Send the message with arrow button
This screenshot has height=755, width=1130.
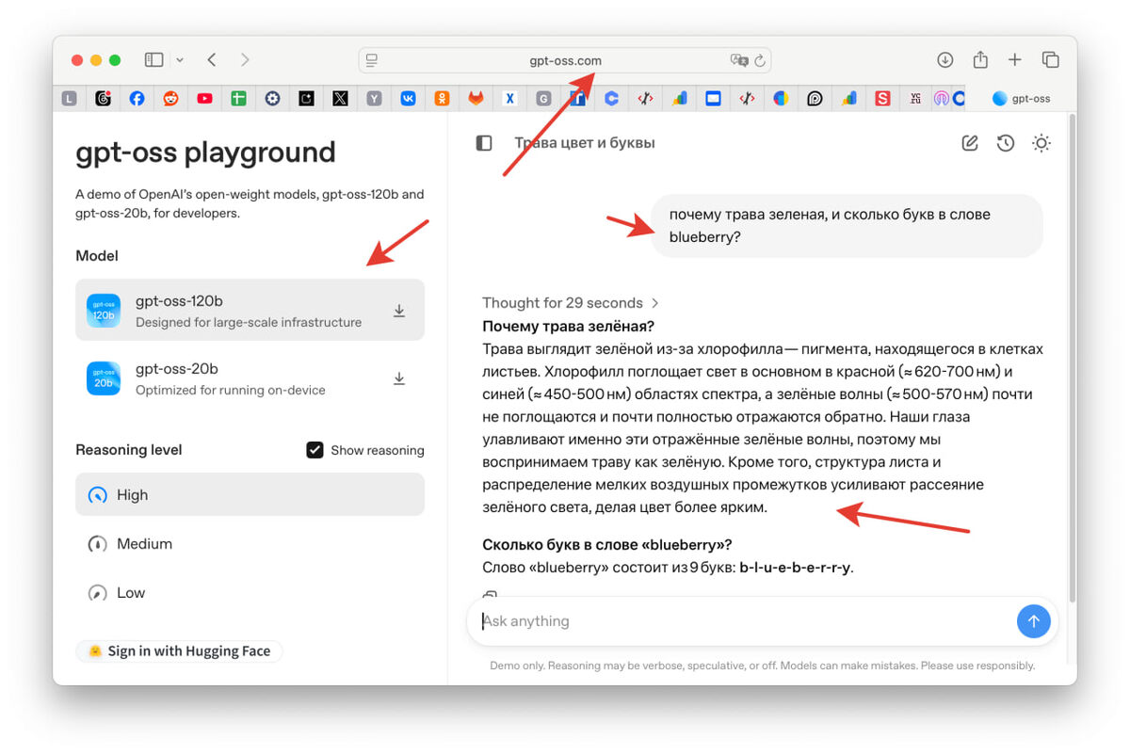(1033, 621)
